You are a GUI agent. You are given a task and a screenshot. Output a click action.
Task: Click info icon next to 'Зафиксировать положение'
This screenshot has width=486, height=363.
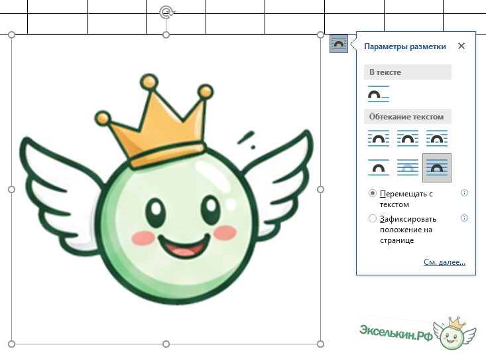click(x=464, y=218)
